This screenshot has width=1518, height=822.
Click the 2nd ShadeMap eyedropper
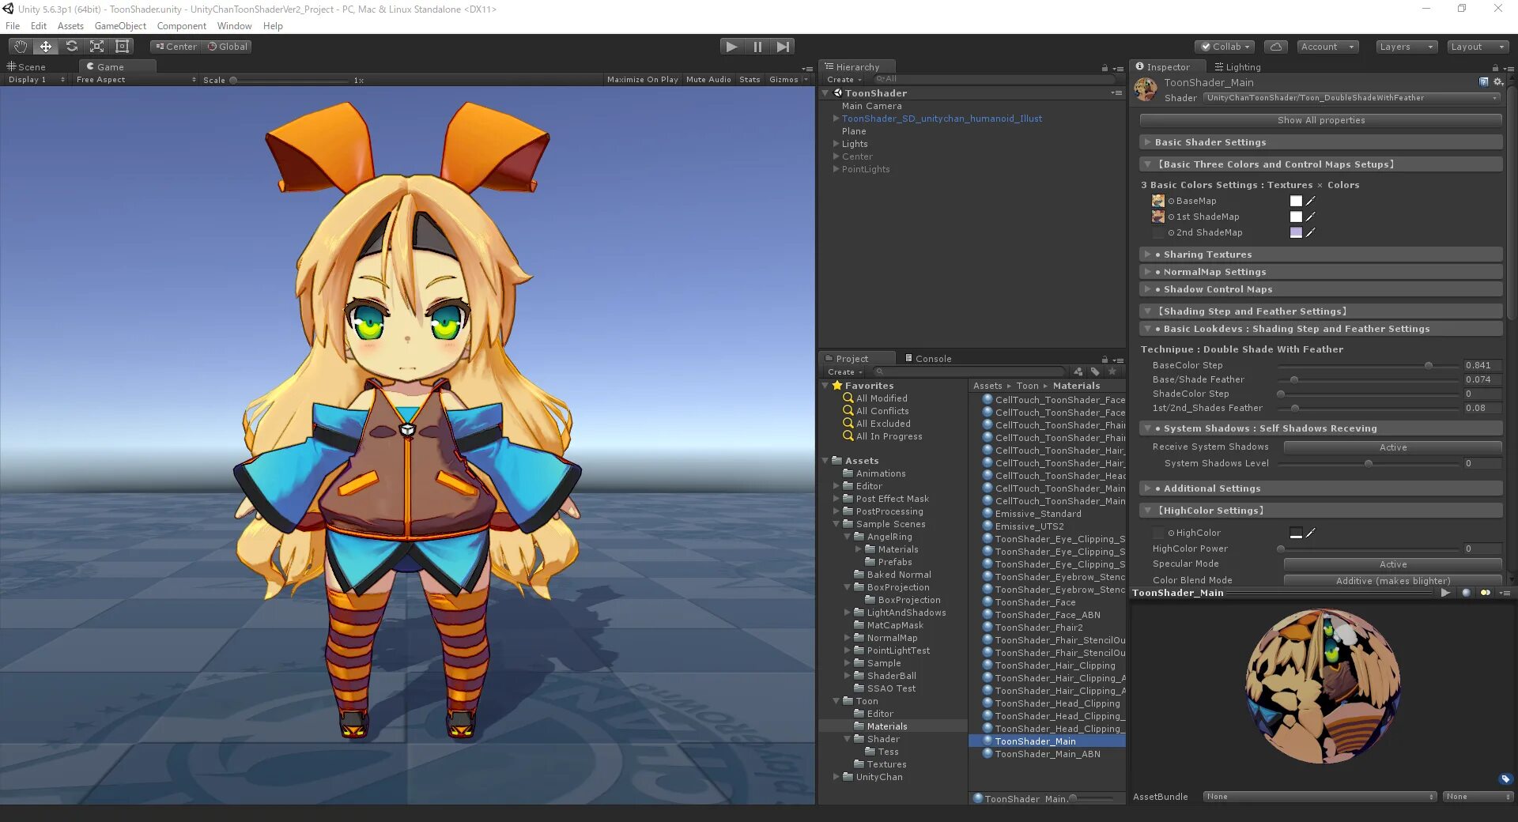(1310, 232)
